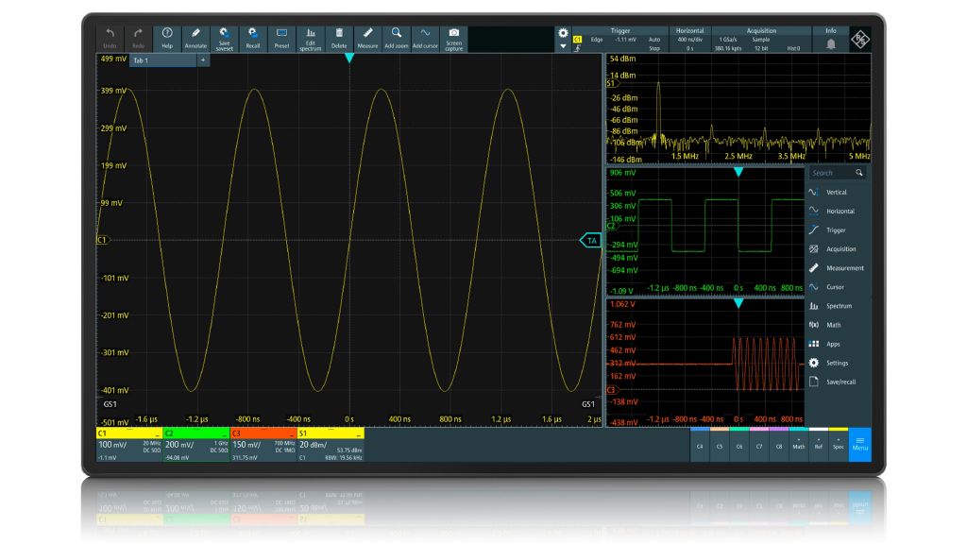Click the Delete trash can icon

point(339,38)
